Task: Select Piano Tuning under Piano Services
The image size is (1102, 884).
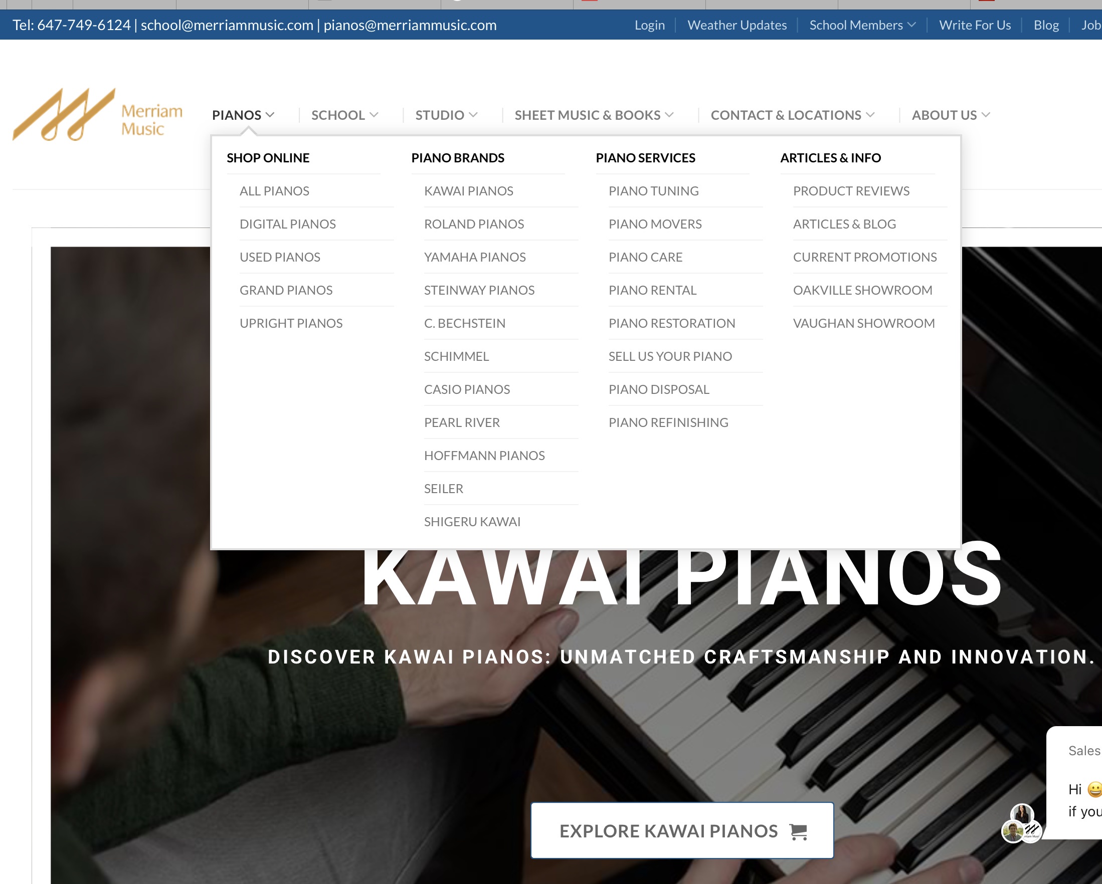Action: tap(653, 190)
